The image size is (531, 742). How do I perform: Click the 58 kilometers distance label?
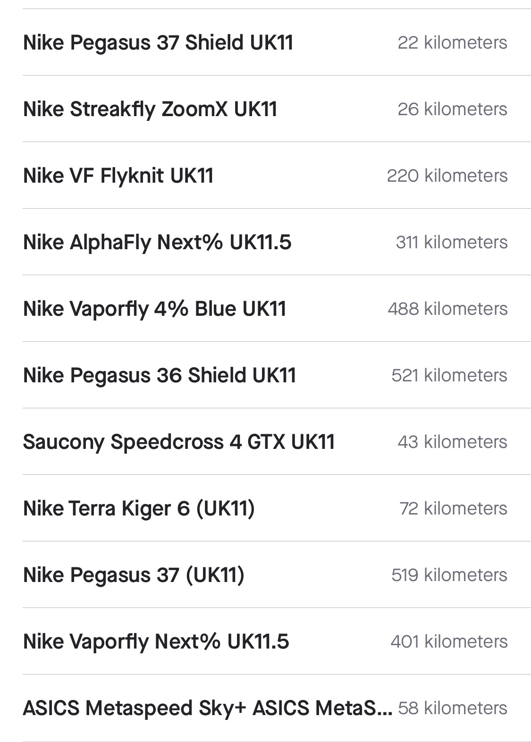point(453,708)
